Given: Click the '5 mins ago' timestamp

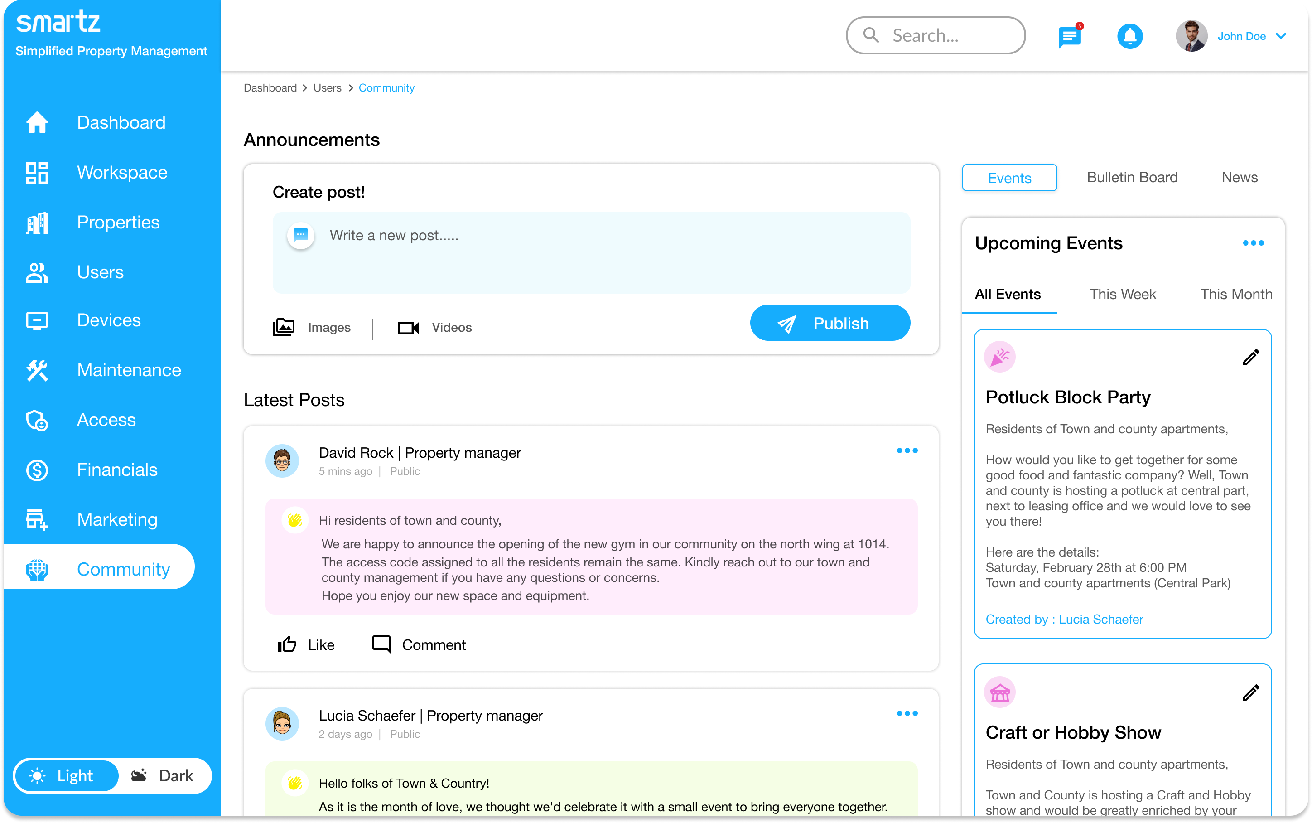Looking at the screenshot, I should click(345, 471).
